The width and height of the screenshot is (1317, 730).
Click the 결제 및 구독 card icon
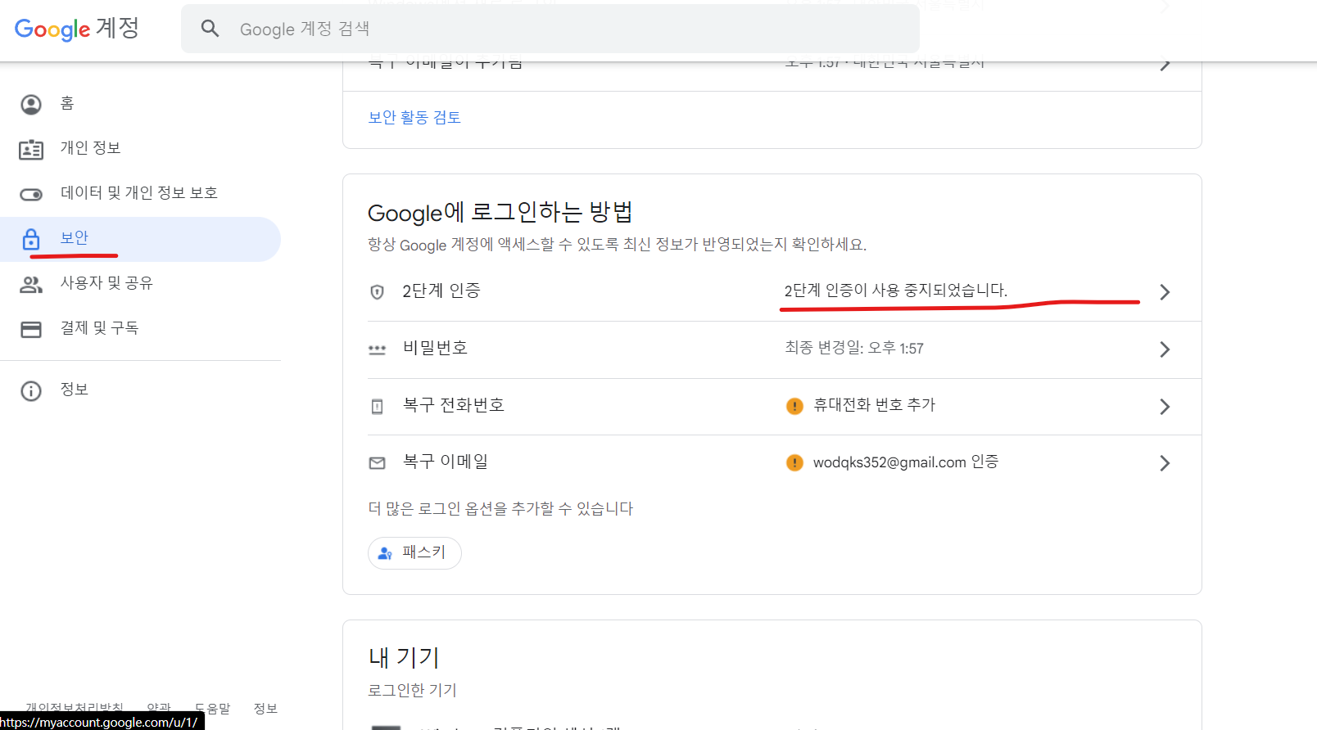click(x=31, y=329)
